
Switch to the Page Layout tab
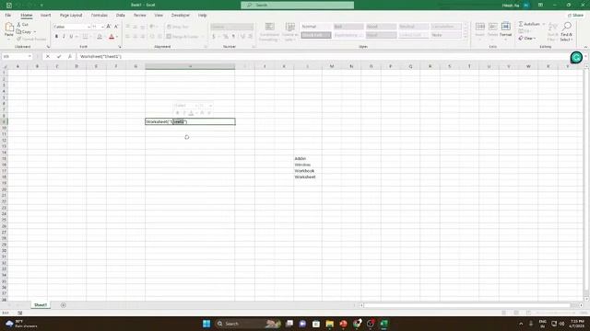coord(71,15)
